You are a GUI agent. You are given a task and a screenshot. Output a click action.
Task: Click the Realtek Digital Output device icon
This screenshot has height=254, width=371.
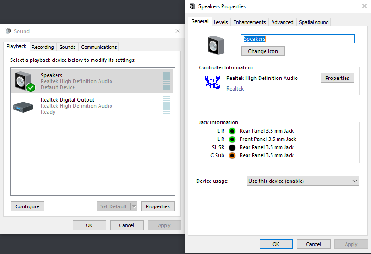(23, 107)
